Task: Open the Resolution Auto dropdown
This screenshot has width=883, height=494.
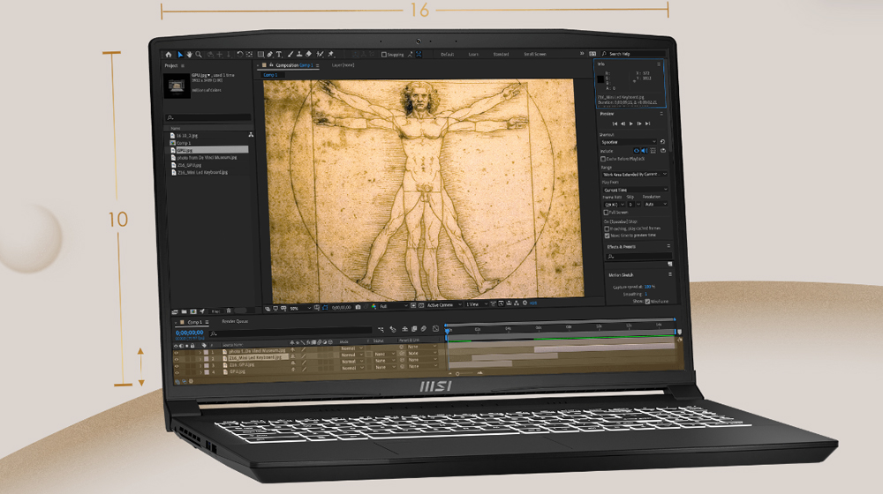Action: (x=655, y=205)
